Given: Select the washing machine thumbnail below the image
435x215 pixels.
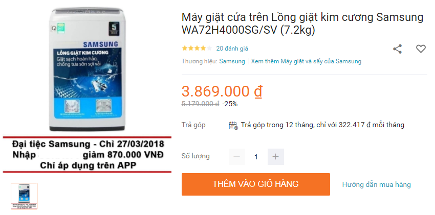Looking at the screenshot, I should [24, 196].
